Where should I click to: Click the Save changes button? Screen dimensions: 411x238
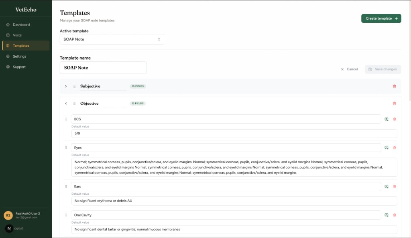pos(383,69)
